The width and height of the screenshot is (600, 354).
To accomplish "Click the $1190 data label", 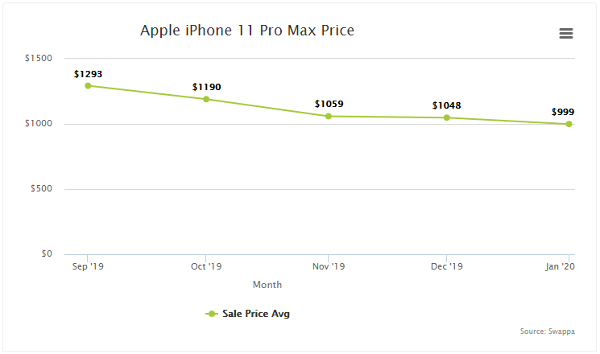I will 207,87.
